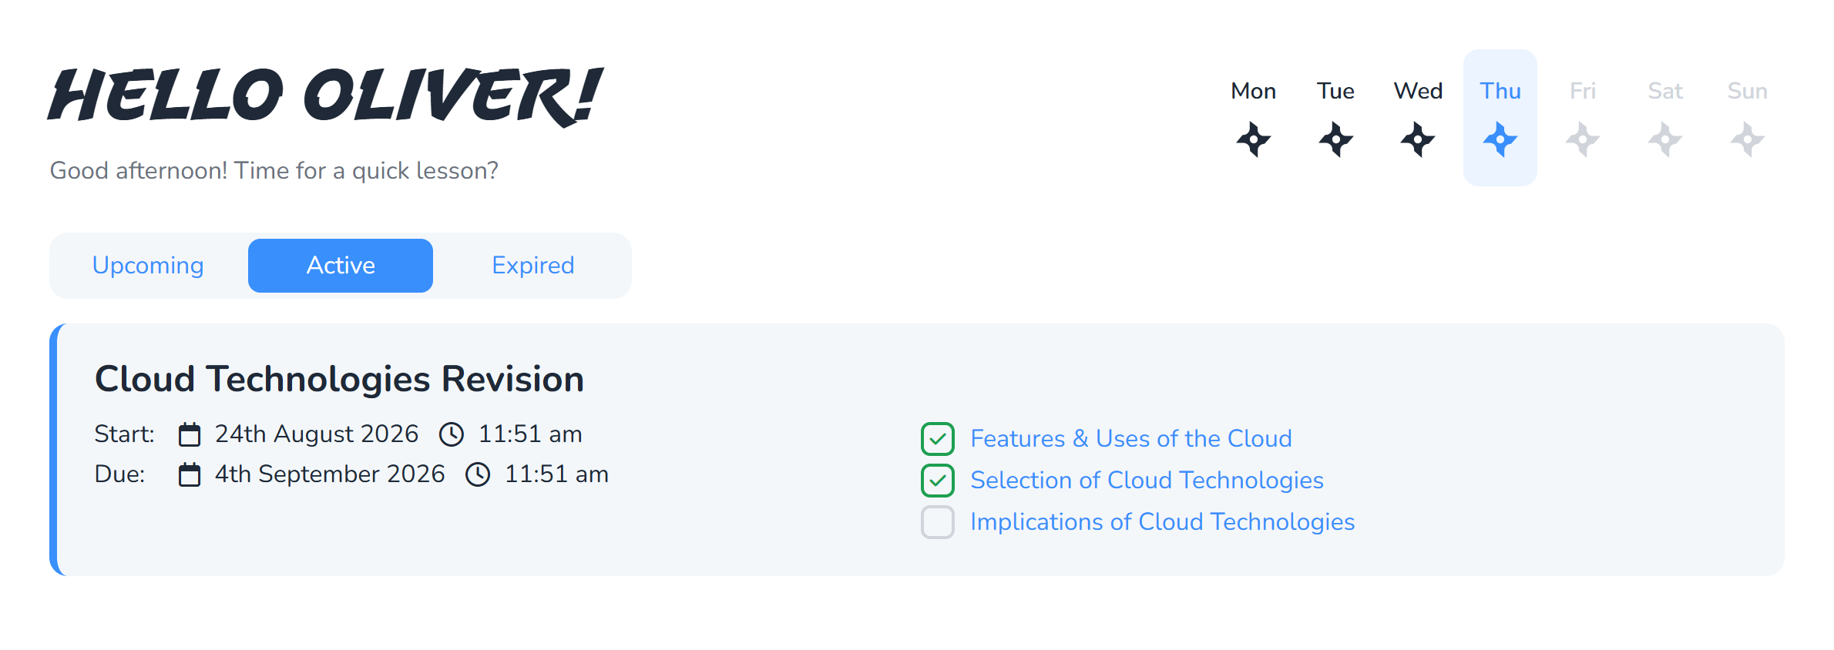Screen dimensions: 1834x650
Task: Open Features & Uses of the Cloud link
Action: [1131, 439]
